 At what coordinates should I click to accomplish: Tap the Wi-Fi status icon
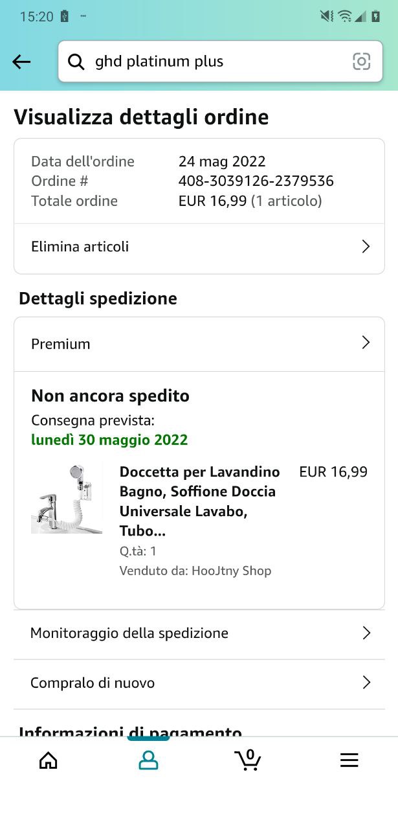coord(344,16)
